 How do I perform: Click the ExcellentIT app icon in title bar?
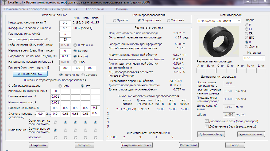[x=4, y=3]
